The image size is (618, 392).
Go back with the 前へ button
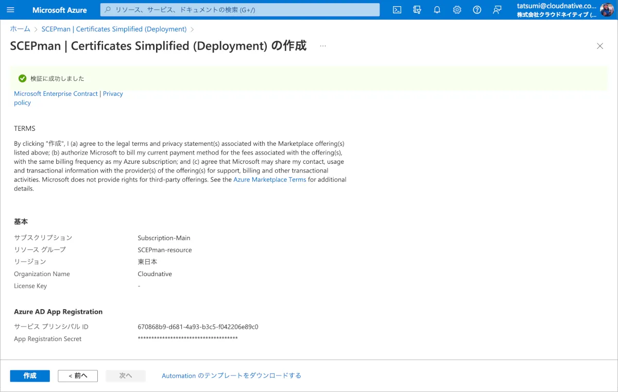[78, 376]
